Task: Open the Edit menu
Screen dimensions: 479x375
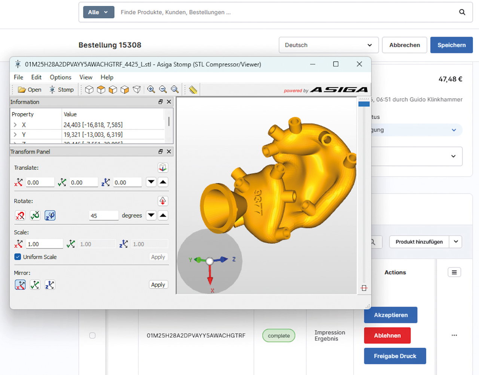Action: 36,77
